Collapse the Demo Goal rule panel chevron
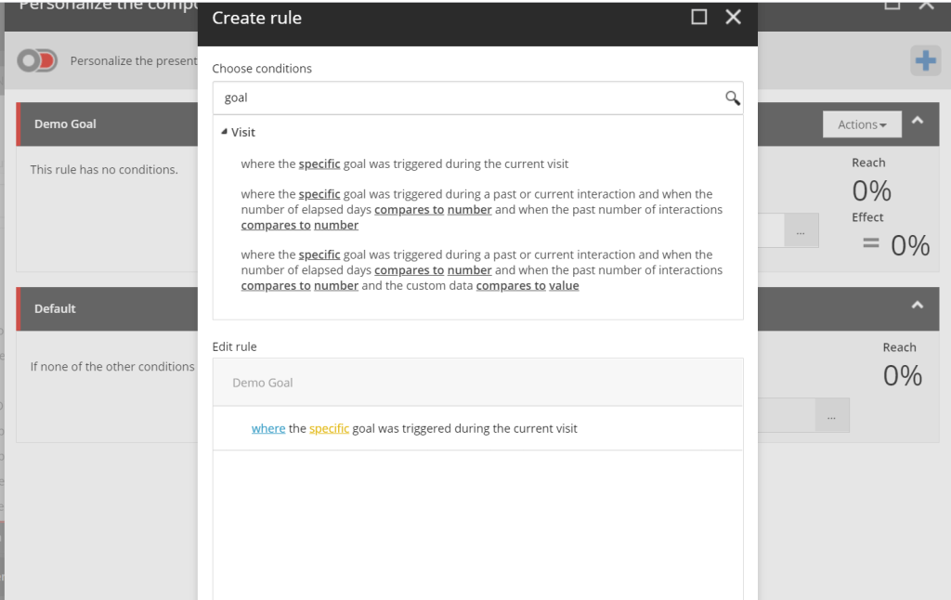Image resolution: width=951 pixels, height=600 pixels. (917, 121)
